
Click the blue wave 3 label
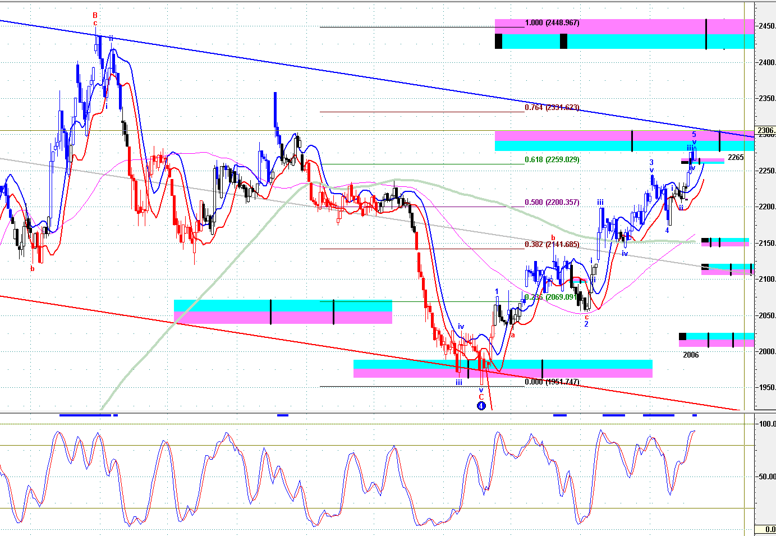[651, 163]
